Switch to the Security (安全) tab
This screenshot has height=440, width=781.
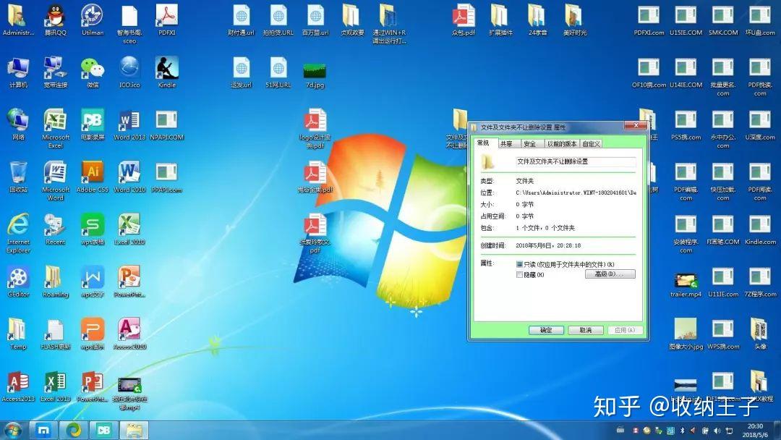click(530, 144)
